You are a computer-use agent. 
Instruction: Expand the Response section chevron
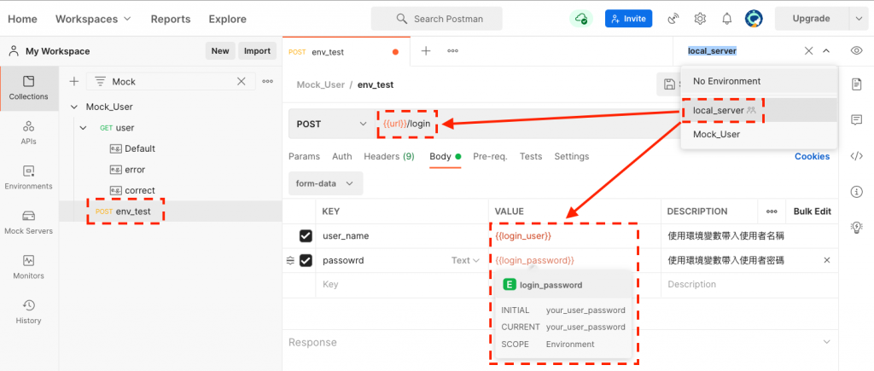click(826, 341)
